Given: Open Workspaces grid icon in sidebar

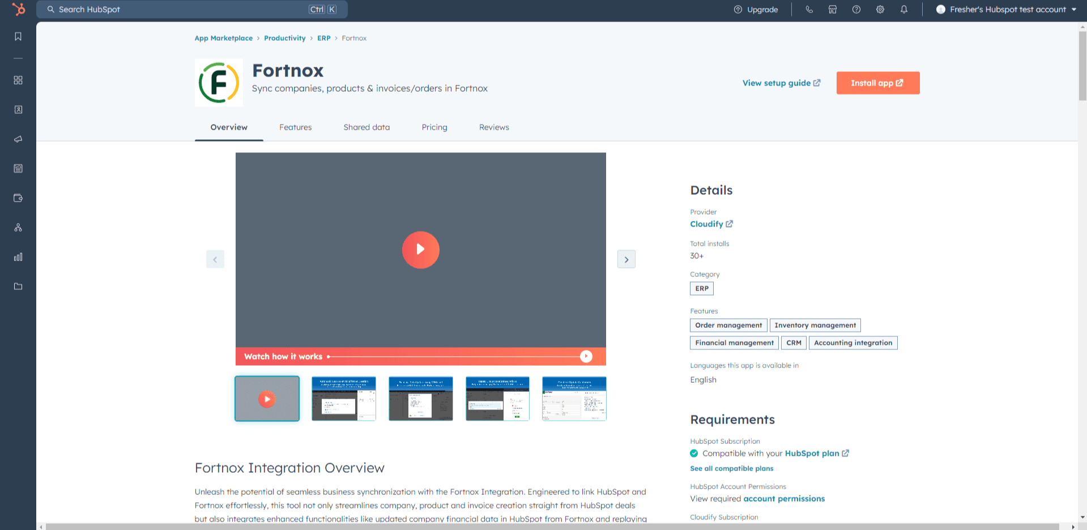Looking at the screenshot, I should click(x=18, y=80).
